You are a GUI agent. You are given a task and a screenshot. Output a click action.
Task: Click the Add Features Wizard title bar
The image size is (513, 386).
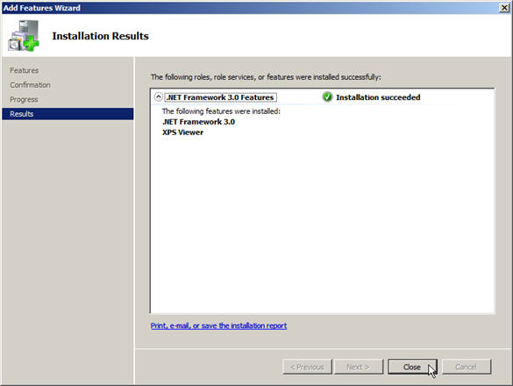coord(249,8)
